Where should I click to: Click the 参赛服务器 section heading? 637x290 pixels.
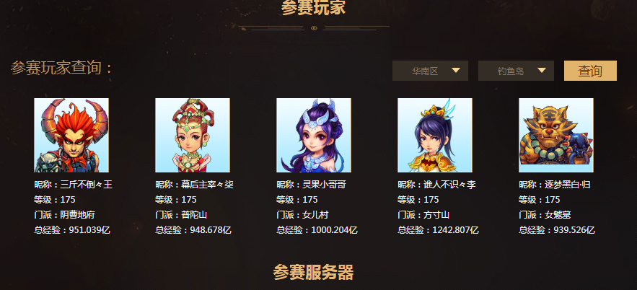[313, 272]
